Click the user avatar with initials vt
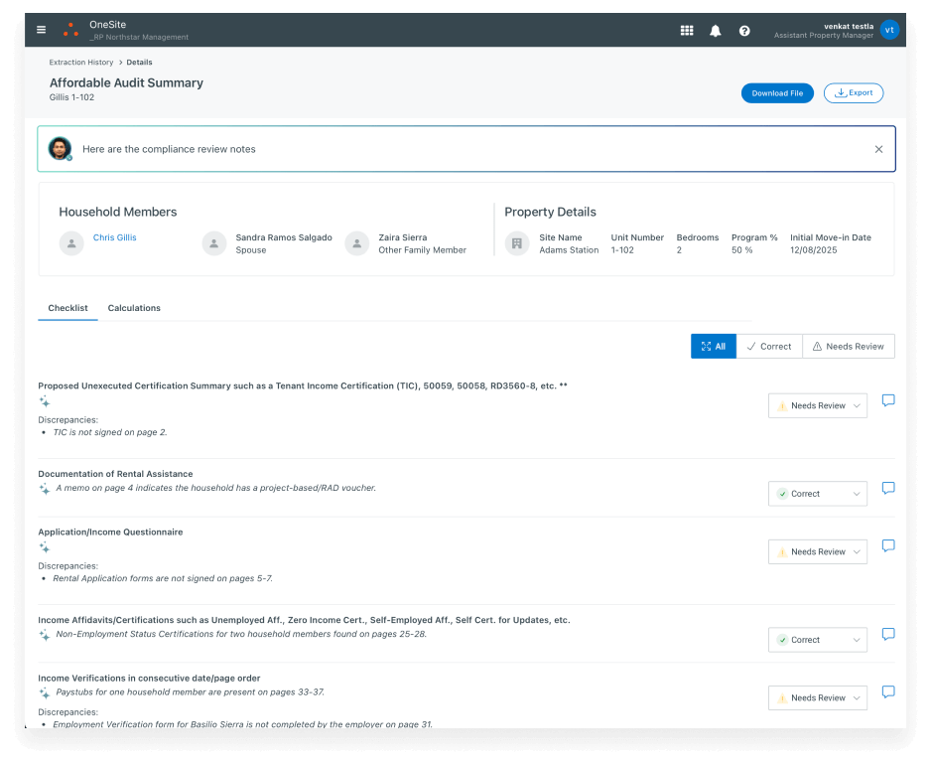 coord(889,30)
